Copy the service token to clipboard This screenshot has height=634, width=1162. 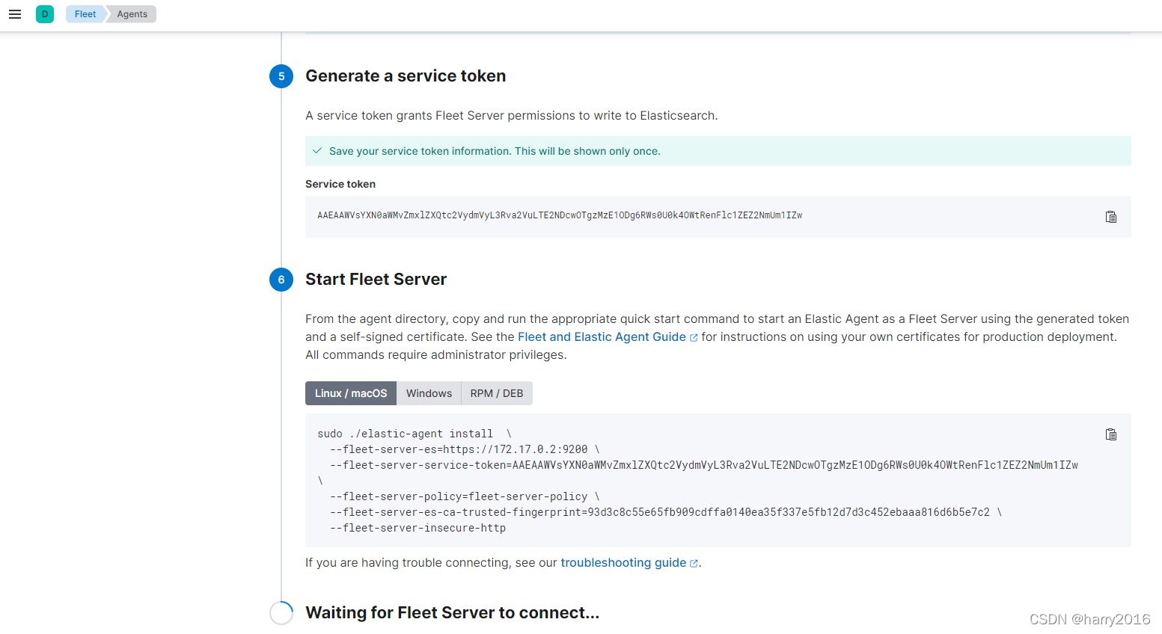(1111, 217)
